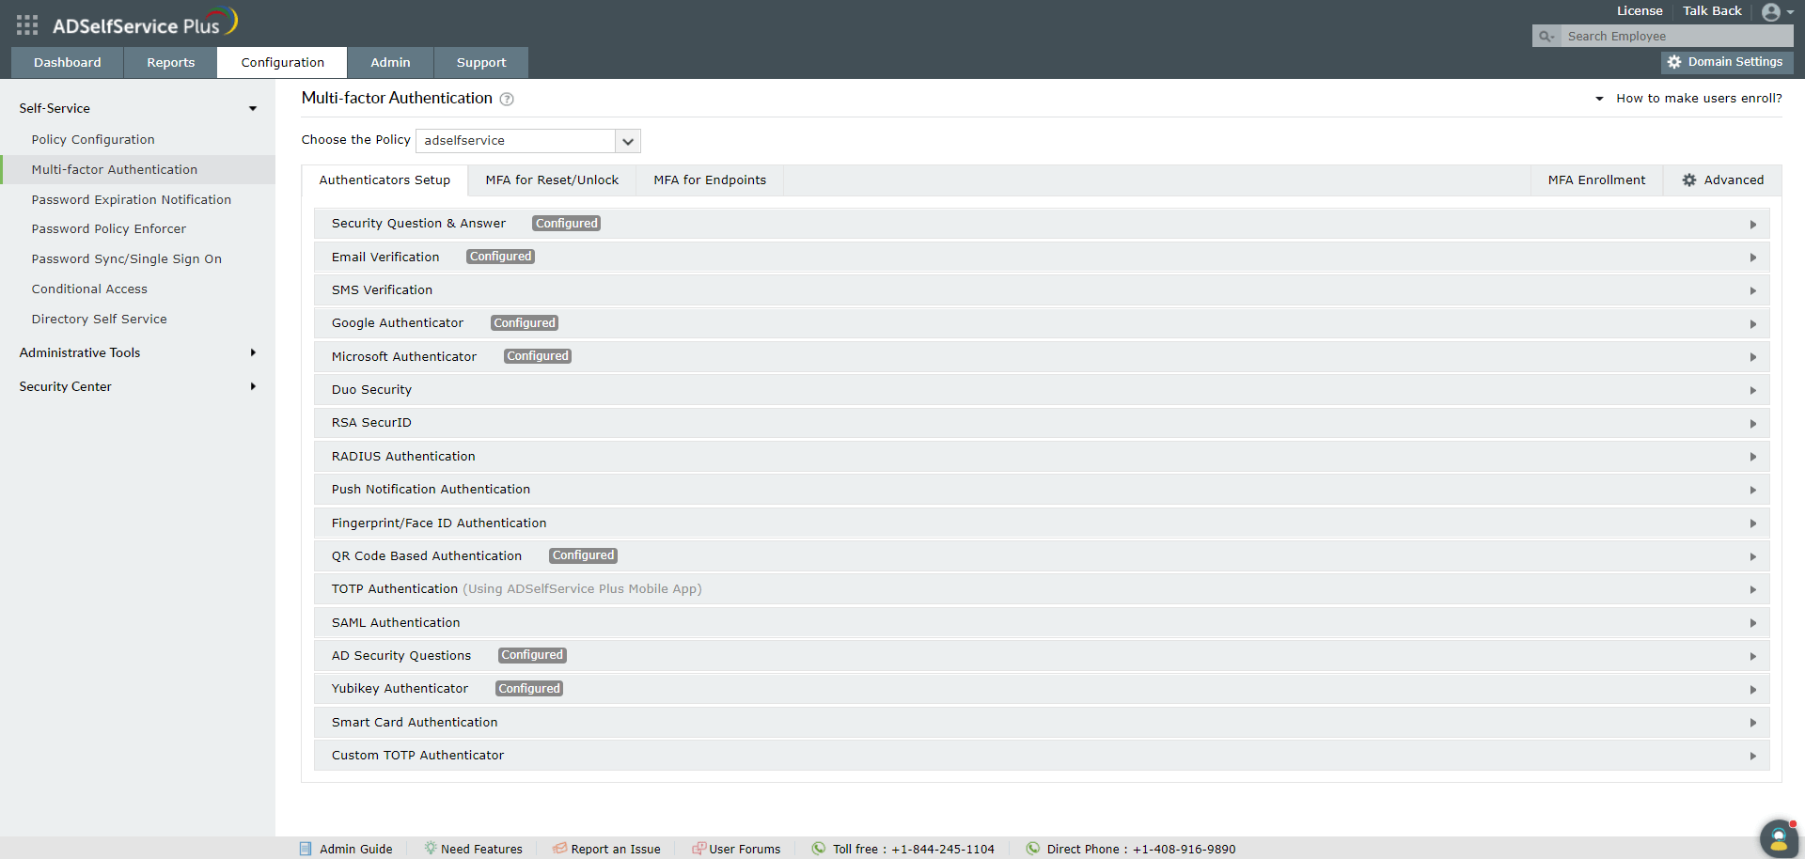Expand the Smart Card Authentication row
The image size is (1805, 859).
point(1042,723)
